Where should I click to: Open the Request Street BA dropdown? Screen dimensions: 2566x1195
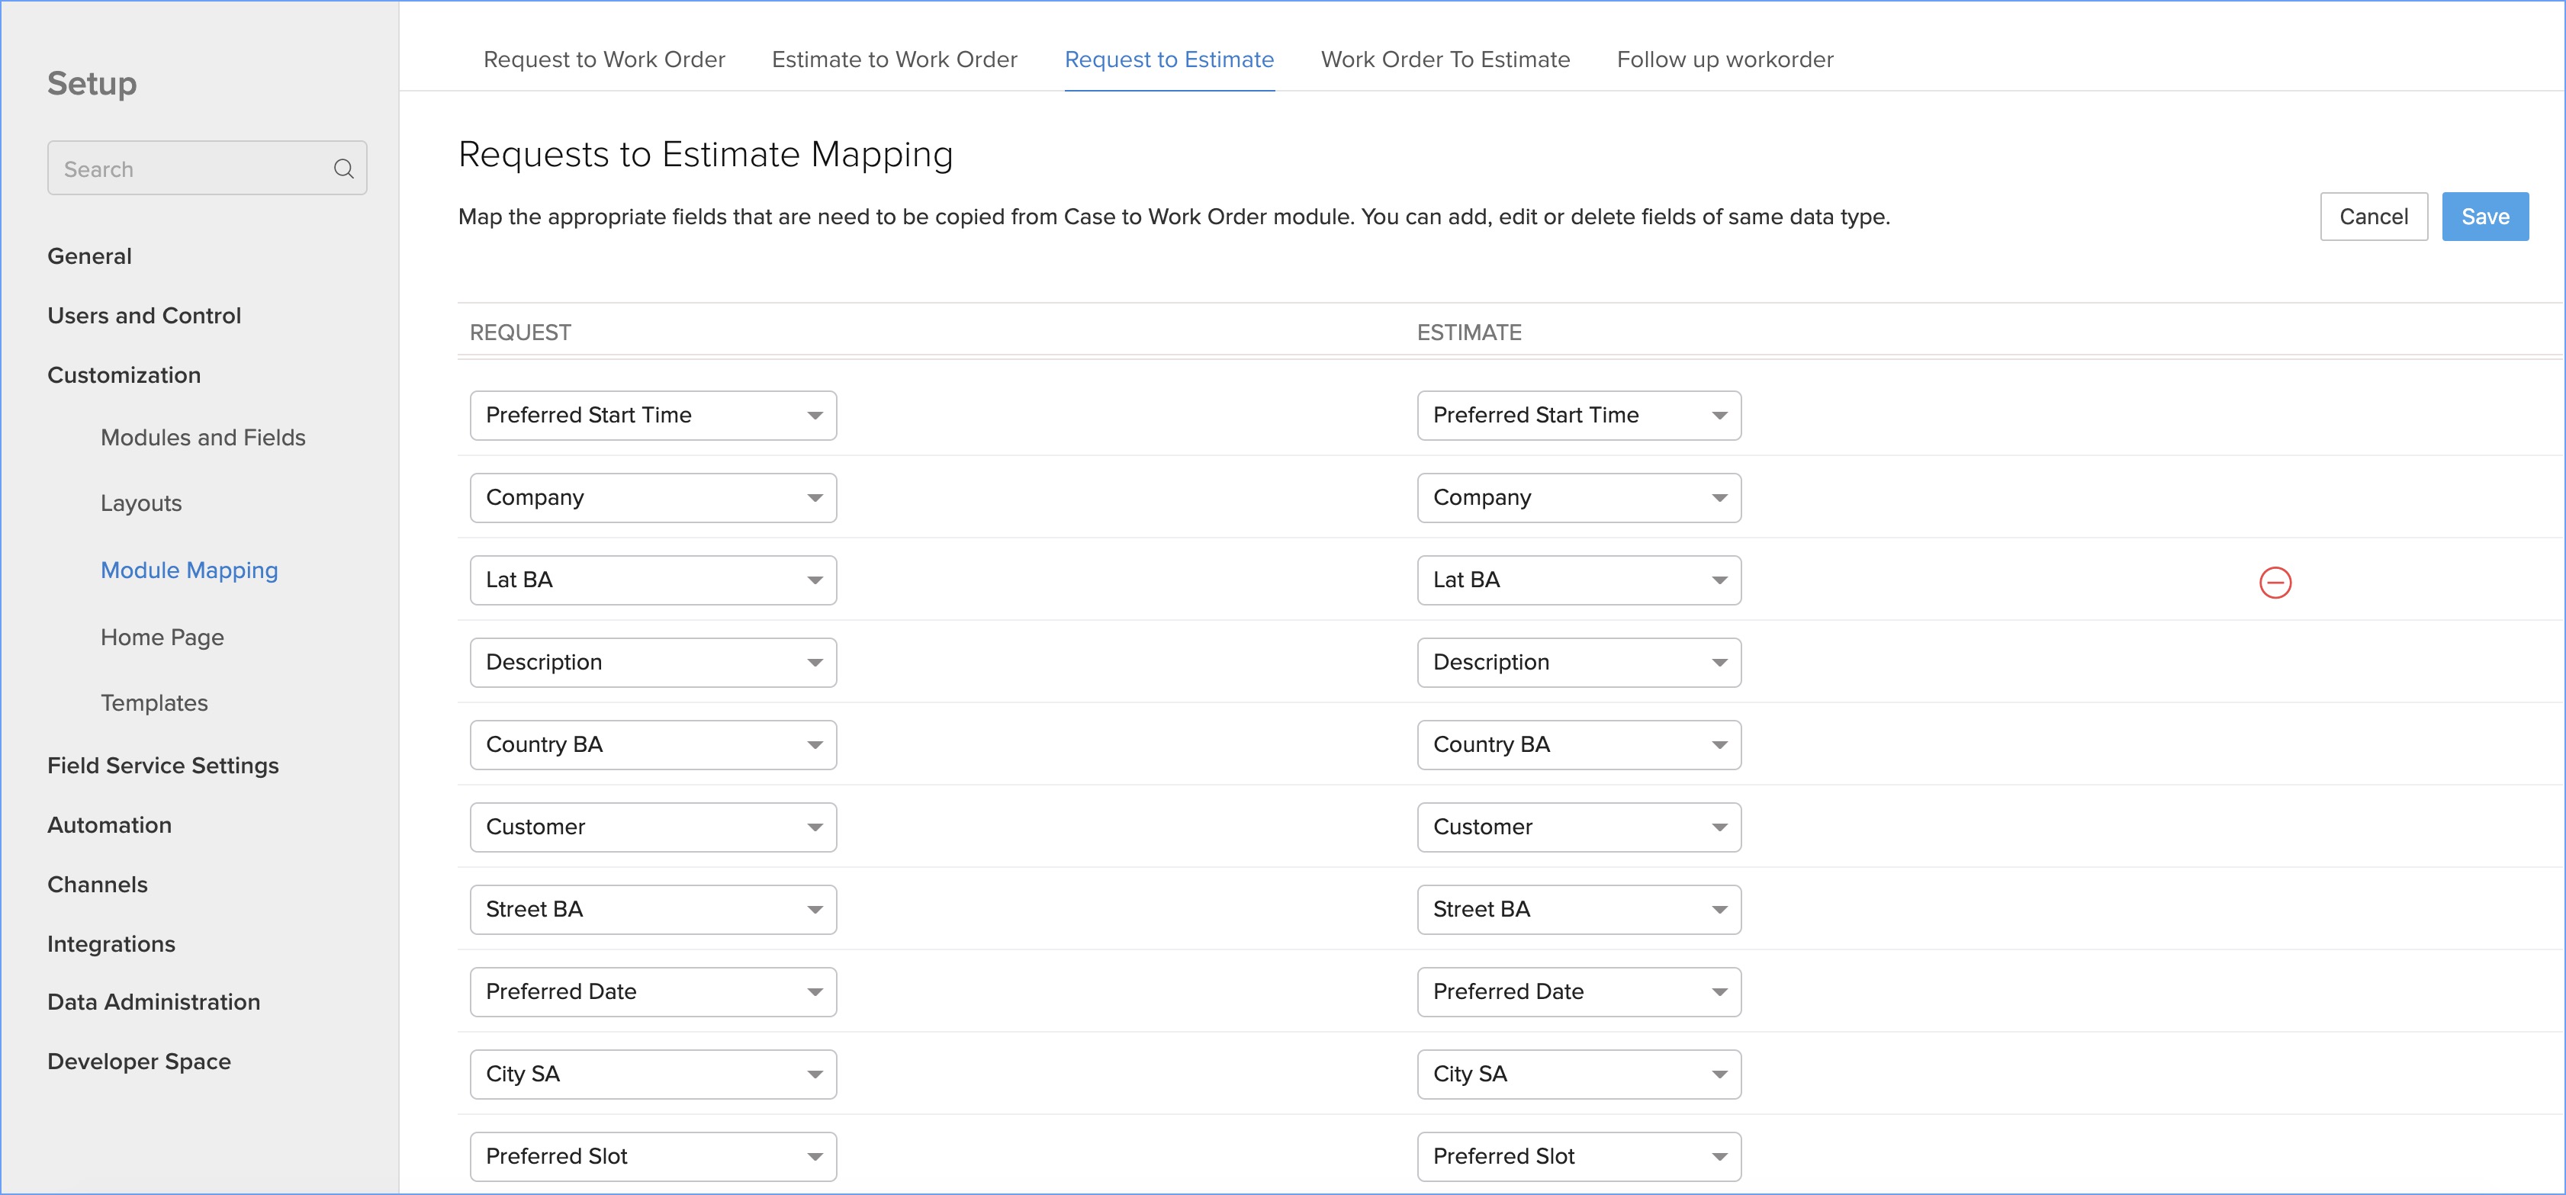(x=652, y=909)
